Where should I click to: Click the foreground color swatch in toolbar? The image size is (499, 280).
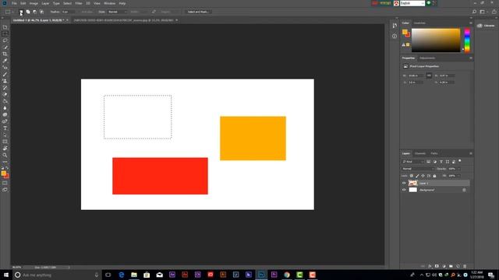pos(3,173)
